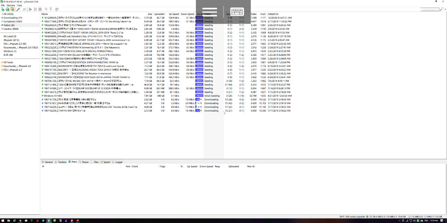Switch to the Trackers tab
The image size is (447, 223).
[x=60, y=162]
